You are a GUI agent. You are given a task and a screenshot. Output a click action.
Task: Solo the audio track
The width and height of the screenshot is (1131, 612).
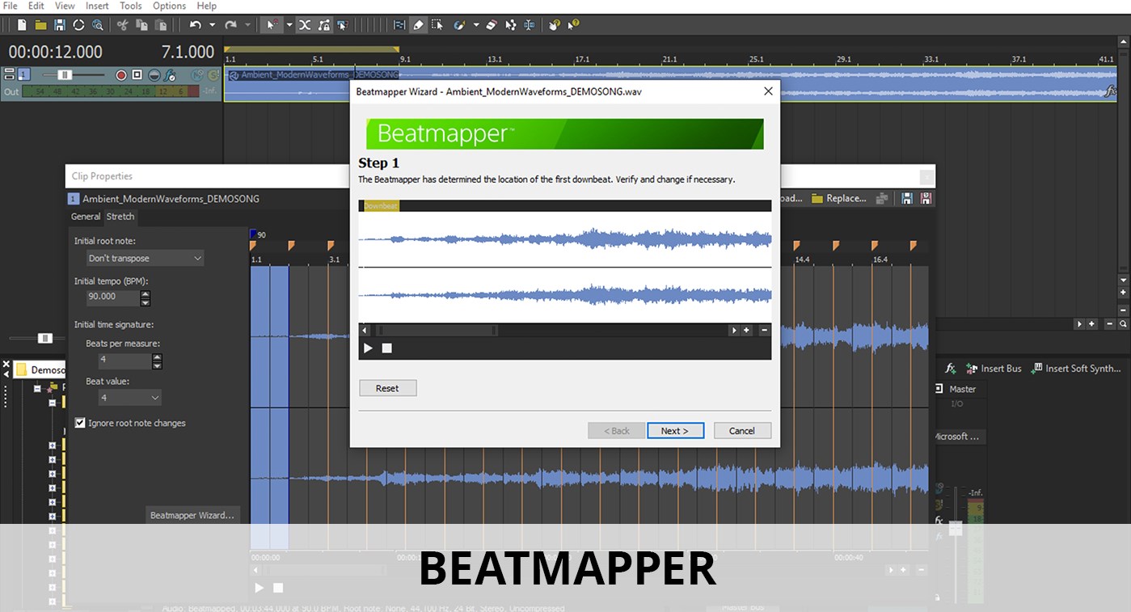(213, 74)
